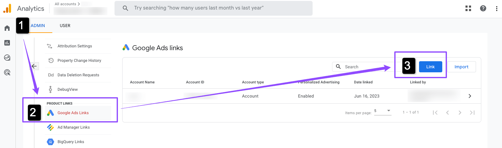Click the Jun 16, 2023 date cell

[367, 96]
